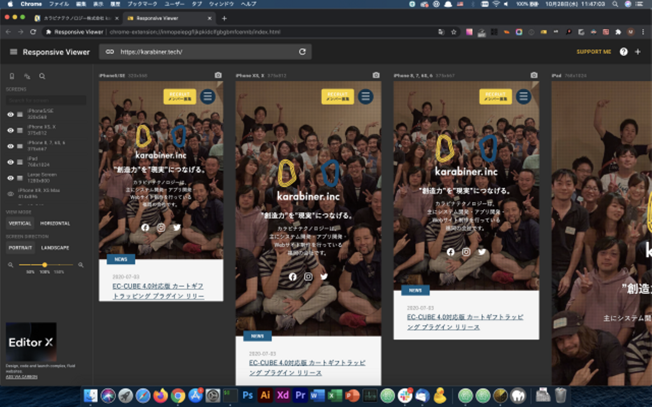
Task: Launch Photoshop from the dock
Action: click(248, 396)
